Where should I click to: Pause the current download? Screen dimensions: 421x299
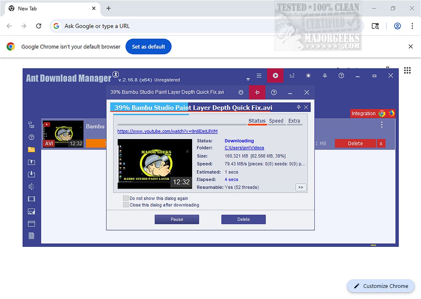point(177,219)
